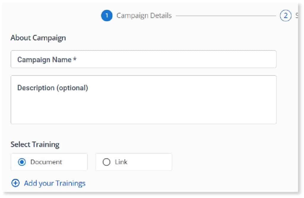304x198 pixels.
Task: Select the Document radio button
Action: (x=22, y=162)
